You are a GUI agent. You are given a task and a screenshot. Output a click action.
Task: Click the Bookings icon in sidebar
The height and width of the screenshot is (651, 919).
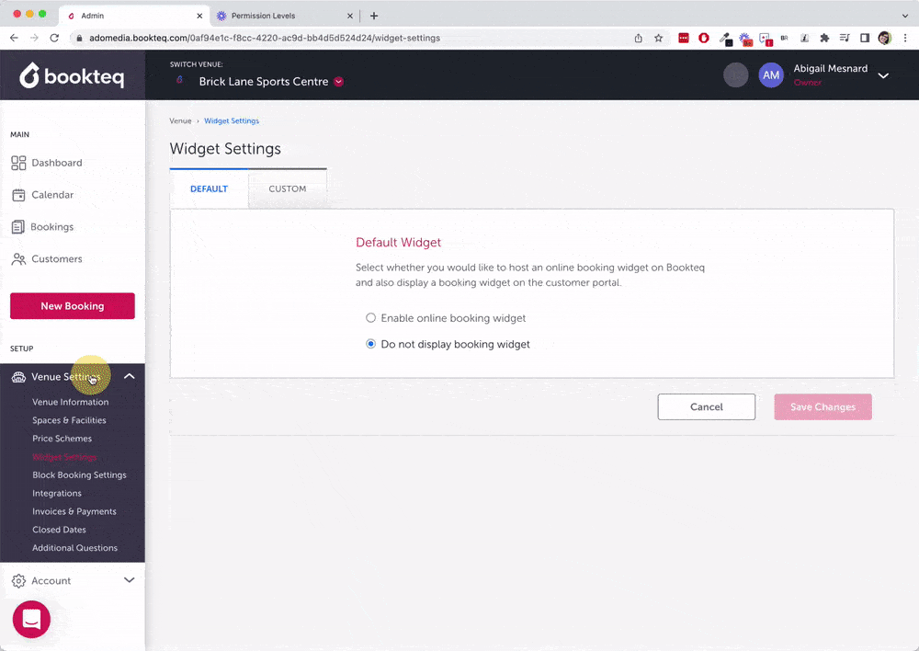18,227
